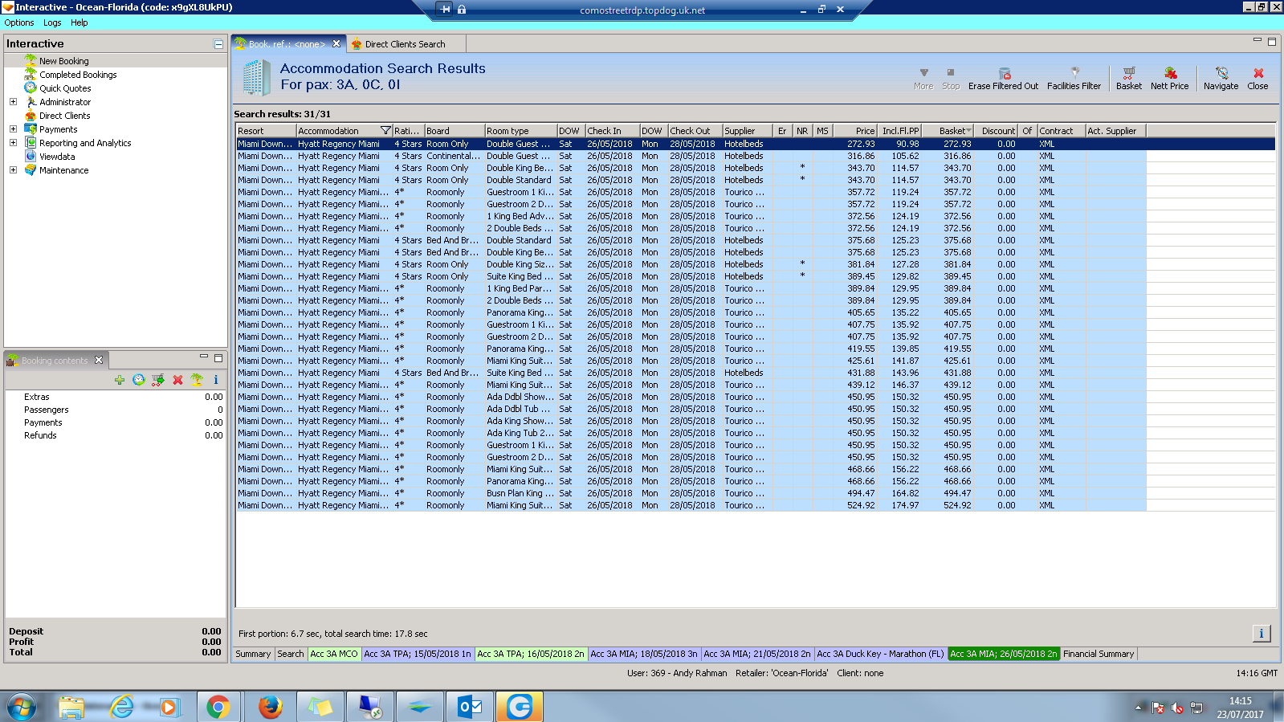Viewport: 1284px width, 722px height.
Task: Open the Financial Summary tab
Action: click(1099, 654)
